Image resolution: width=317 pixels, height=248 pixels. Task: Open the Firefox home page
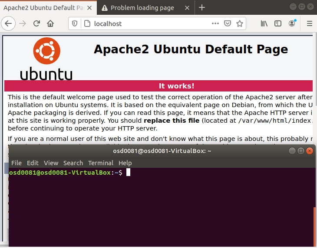click(50, 23)
